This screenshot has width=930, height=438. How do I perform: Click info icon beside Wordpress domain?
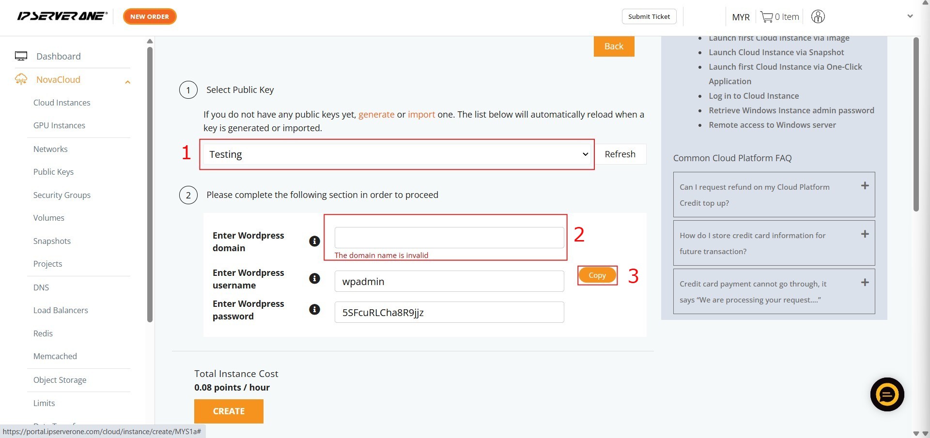(x=314, y=241)
